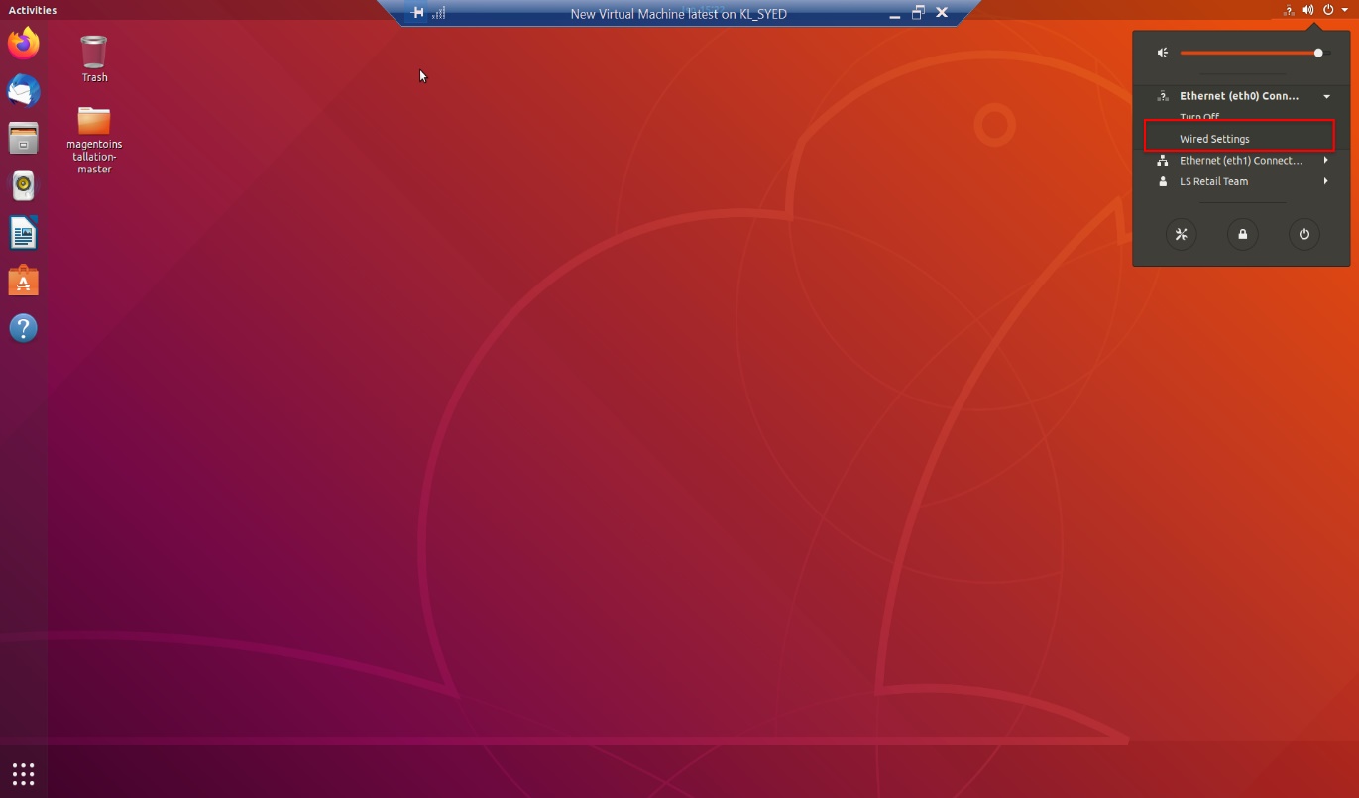Click the power off round button
1359x798 pixels.
pyautogui.click(x=1303, y=234)
